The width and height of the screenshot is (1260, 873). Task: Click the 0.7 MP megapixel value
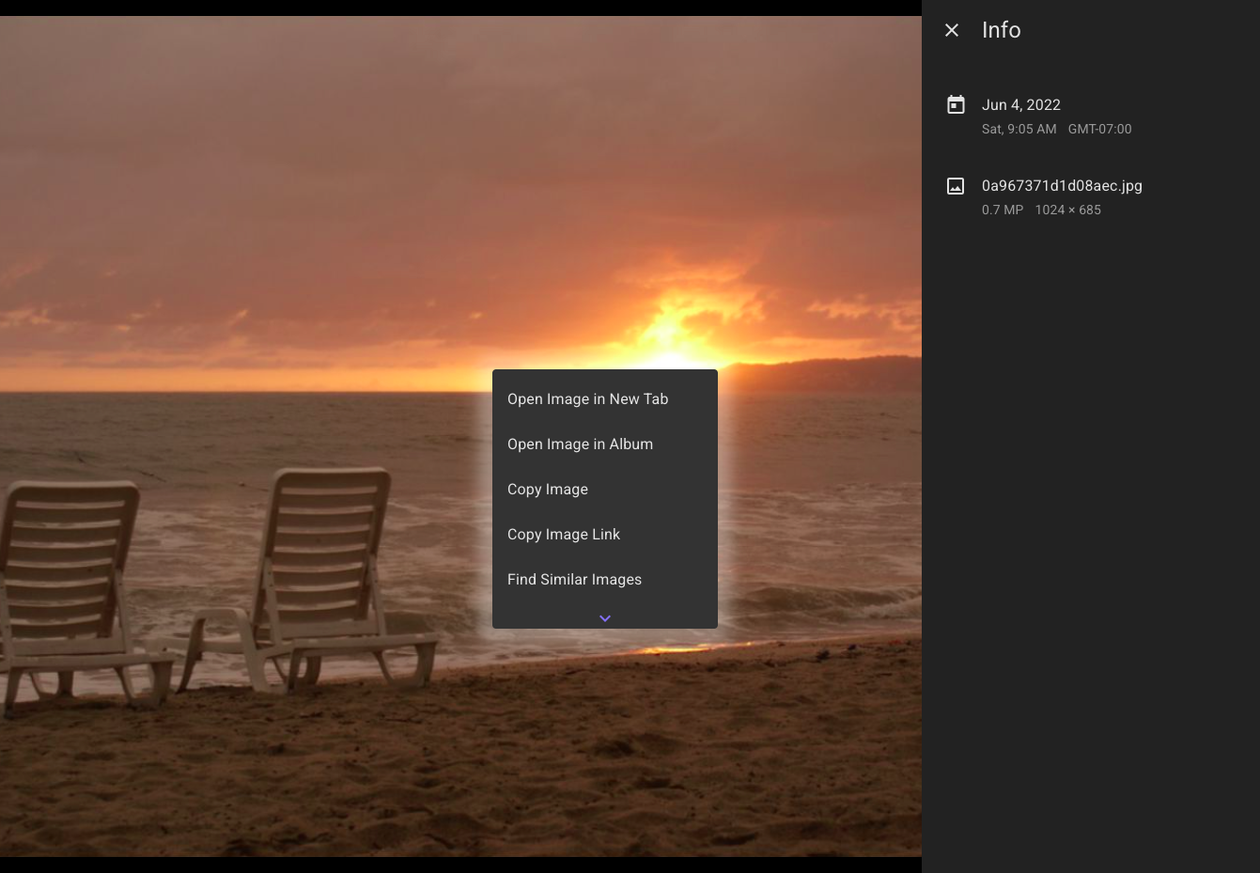1003,210
